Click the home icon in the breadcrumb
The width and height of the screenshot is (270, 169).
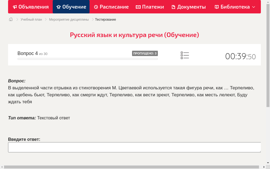10,19
